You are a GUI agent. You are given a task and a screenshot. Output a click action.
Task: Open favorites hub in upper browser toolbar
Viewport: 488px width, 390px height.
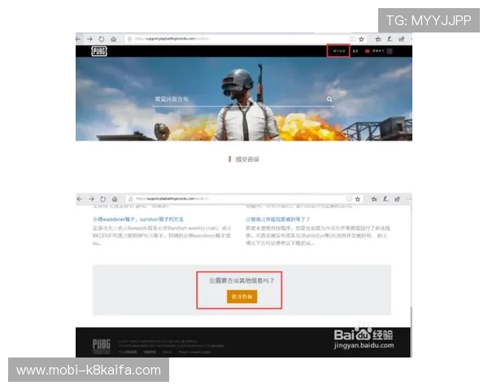[378, 39]
